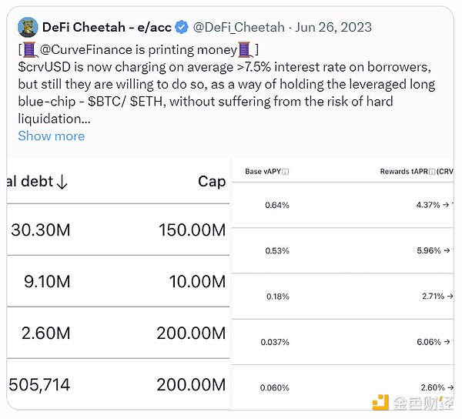Click the Cap column header
The image size is (462, 419).
click(x=212, y=182)
